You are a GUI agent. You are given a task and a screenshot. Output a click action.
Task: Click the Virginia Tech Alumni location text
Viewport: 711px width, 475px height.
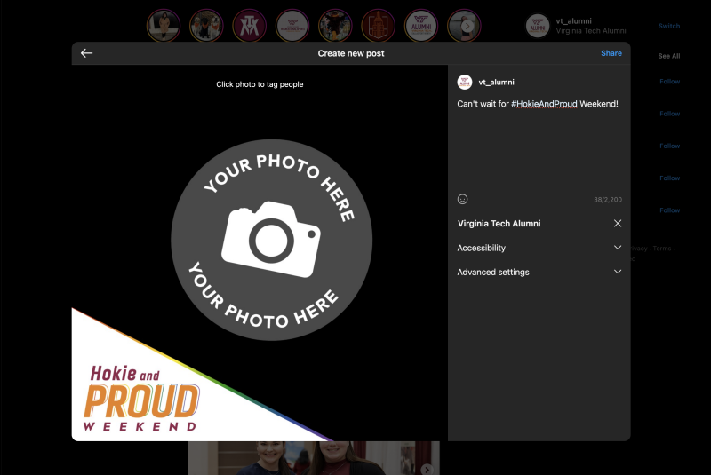point(499,223)
